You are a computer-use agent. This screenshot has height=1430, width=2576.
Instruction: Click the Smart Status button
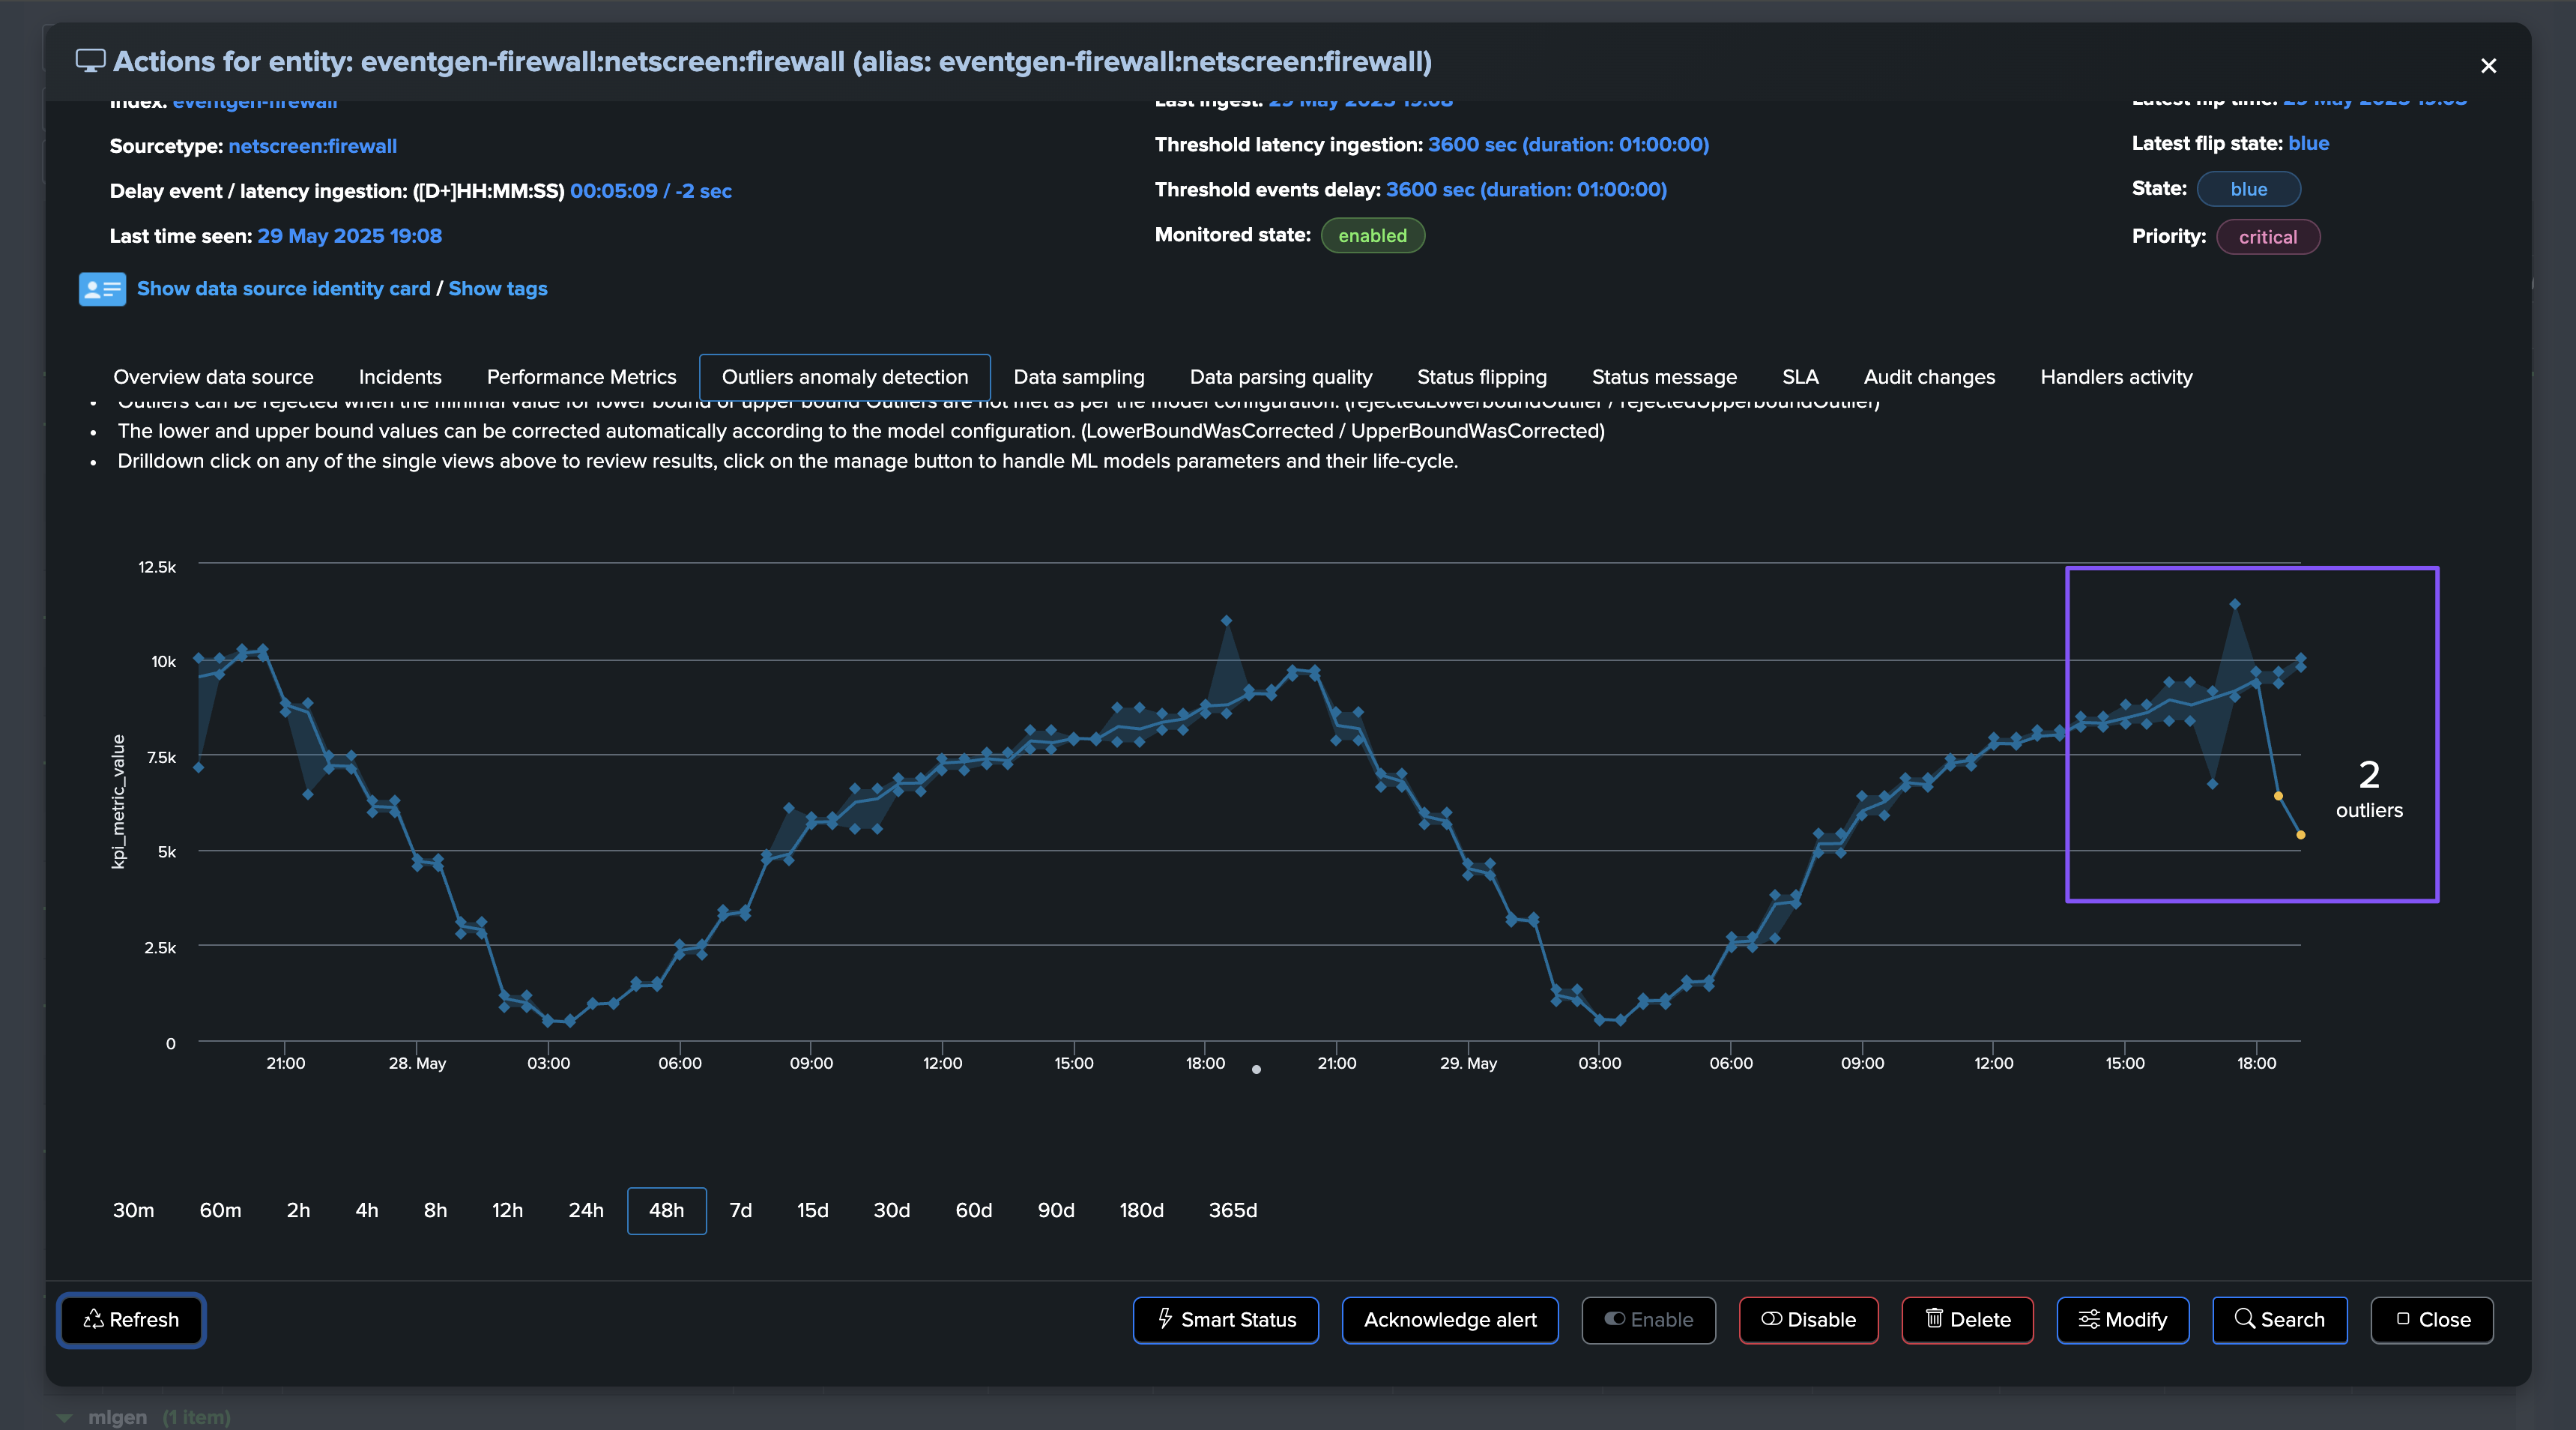coord(1225,1320)
